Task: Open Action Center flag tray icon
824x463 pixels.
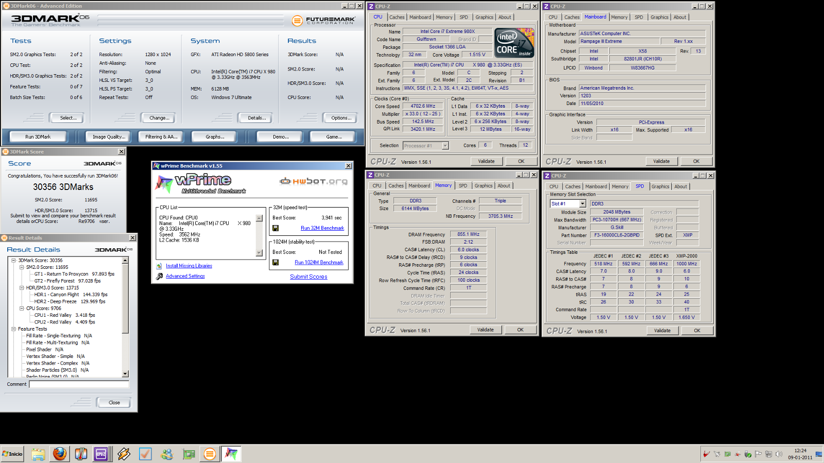Action: point(758,454)
